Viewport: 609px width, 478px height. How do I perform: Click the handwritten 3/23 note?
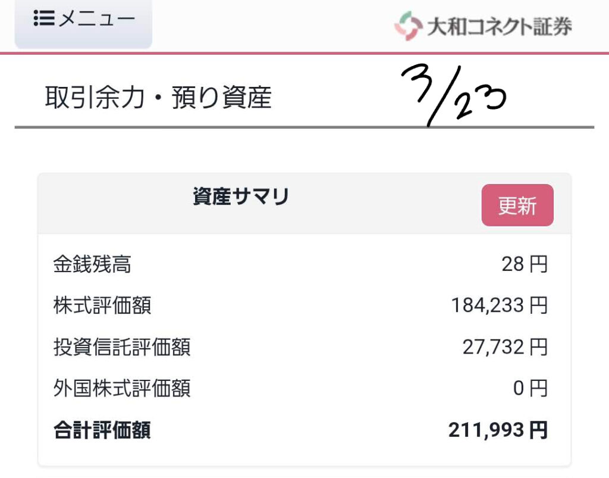click(x=453, y=95)
